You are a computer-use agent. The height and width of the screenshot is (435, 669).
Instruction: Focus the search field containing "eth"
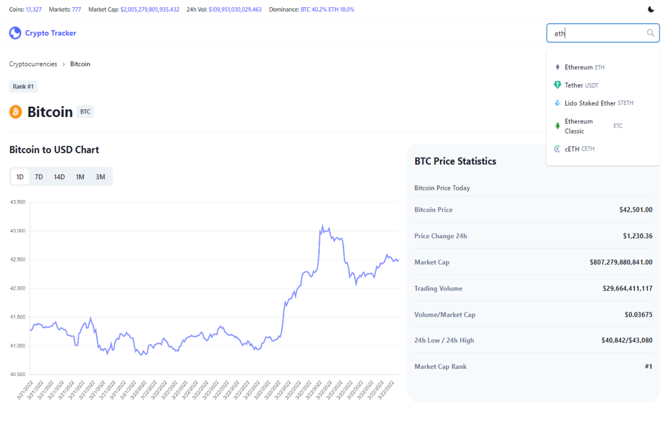click(x=597, y=33)
